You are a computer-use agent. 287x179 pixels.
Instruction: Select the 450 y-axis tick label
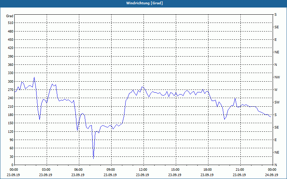pos(10,40)
